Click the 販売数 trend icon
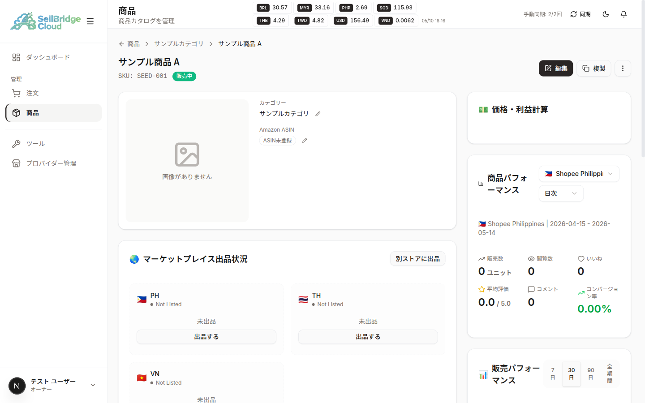Screen dimensions: 645x403 [482, 259]
